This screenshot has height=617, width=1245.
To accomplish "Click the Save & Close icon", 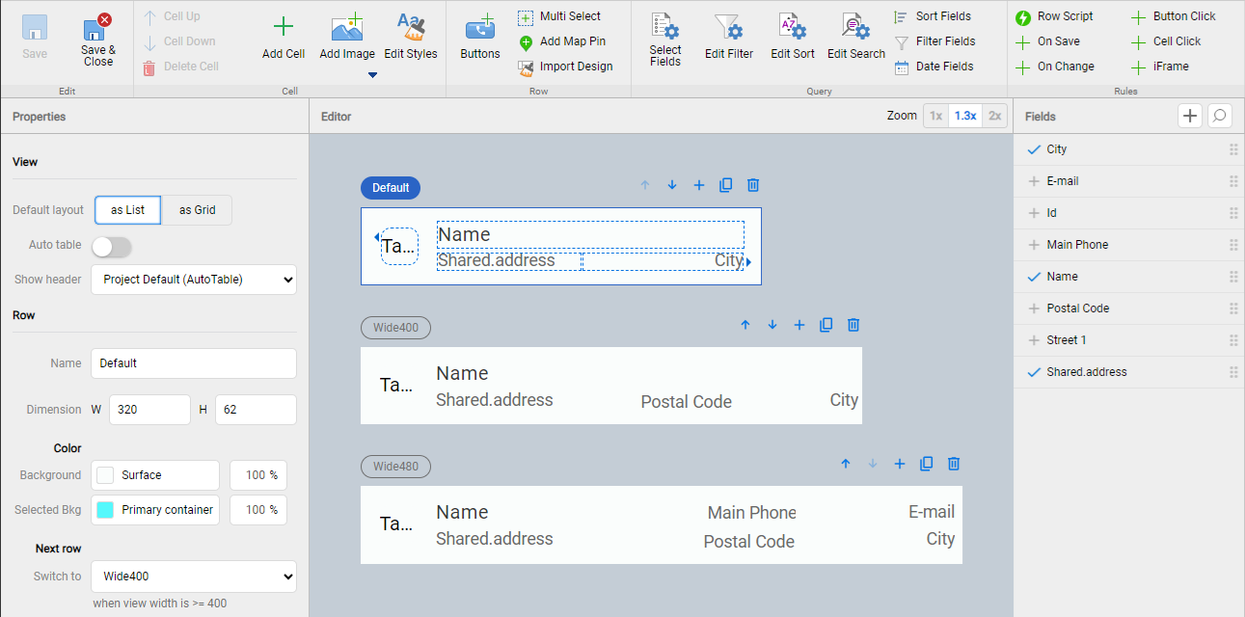I will (x=97, y=27).
